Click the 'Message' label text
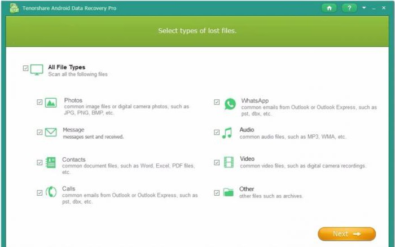Screen dimensions: 395x247 (x=73, y=130)
